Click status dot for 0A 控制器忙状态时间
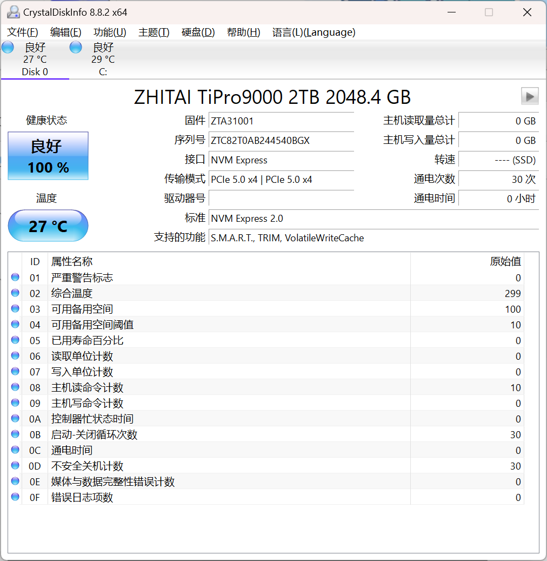Image resolution: width=547 pixels, height=561 pixels. [15, 418]
